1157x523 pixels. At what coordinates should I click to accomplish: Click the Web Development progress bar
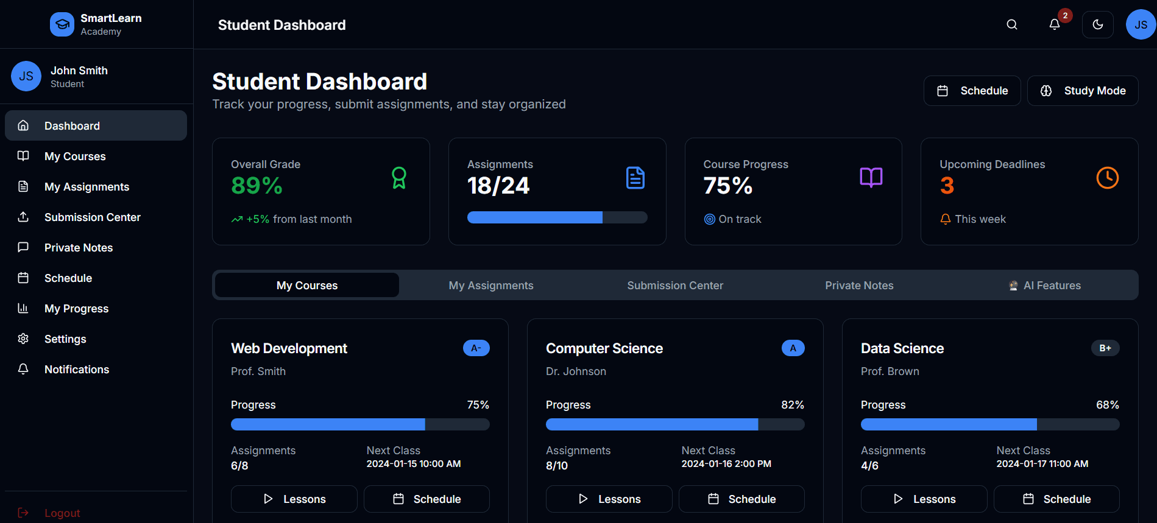tap(359, 424)
